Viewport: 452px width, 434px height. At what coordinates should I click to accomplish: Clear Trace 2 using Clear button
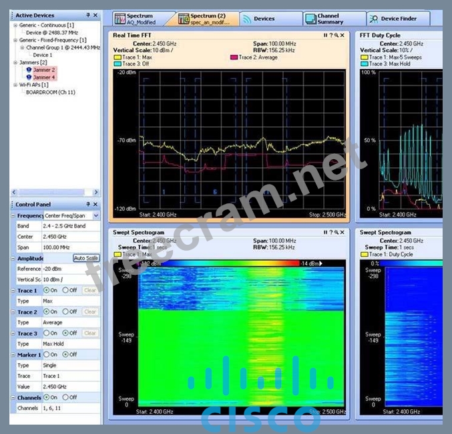(x=90, y=312)
